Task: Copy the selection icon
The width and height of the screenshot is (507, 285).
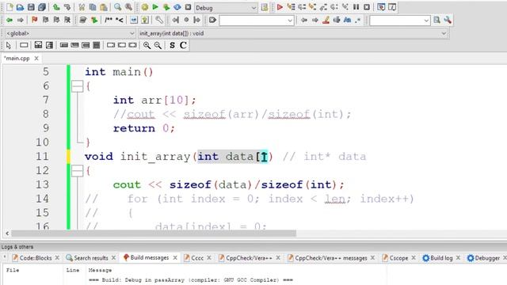Action: (x=93, y=7)
